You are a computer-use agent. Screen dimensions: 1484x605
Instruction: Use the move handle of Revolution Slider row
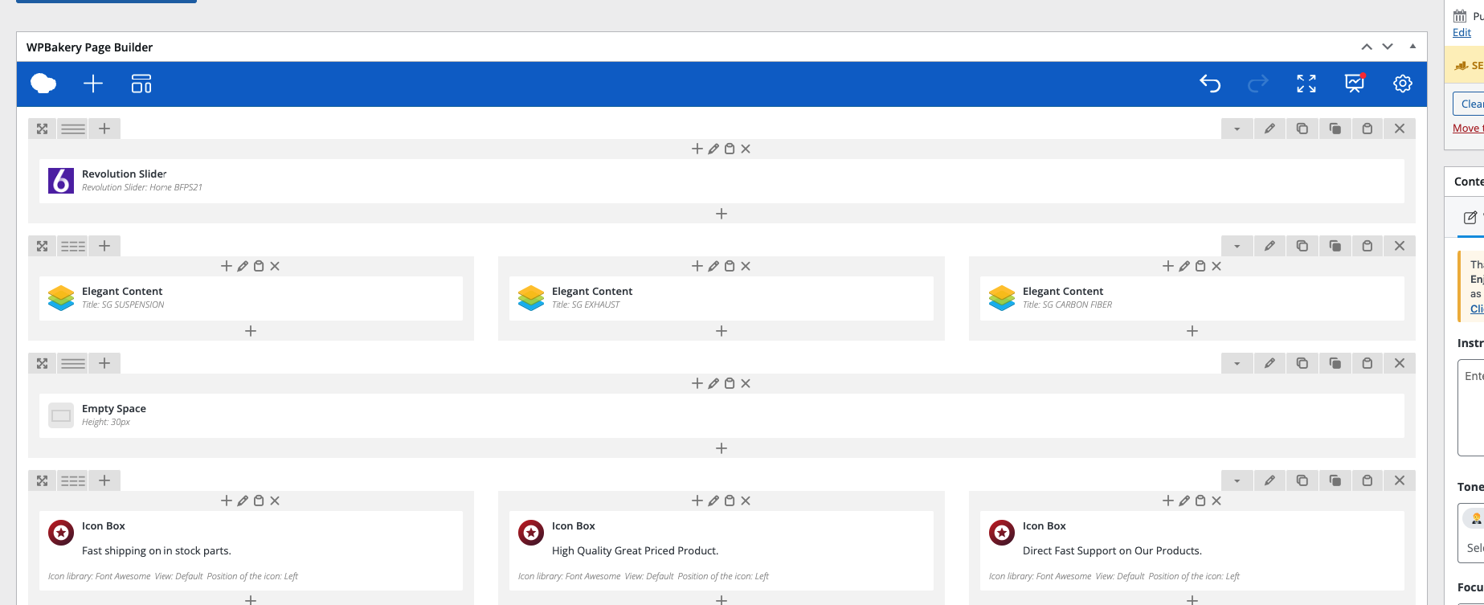(x=43, y=129)
